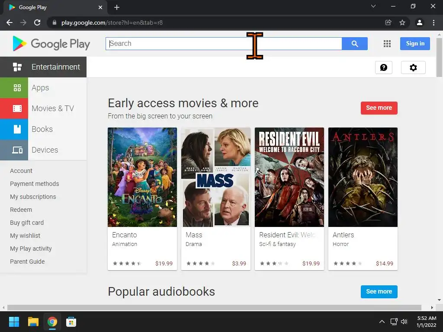The image size is (443, 332).
Task: Open the Redeem link
Action: coord(21,210)
